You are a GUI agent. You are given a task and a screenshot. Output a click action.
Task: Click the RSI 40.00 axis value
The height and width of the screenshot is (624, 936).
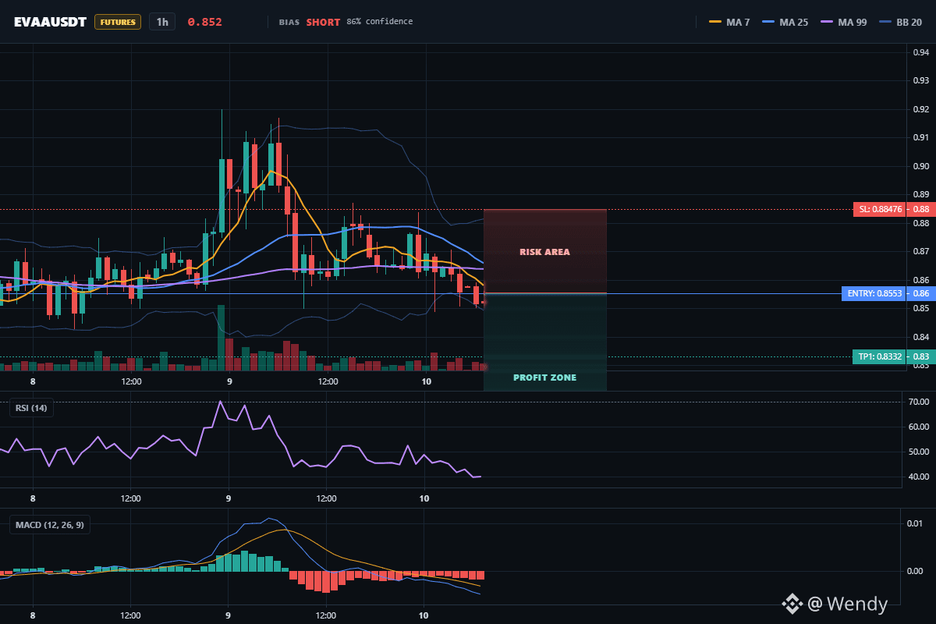(x=918, y=477)
